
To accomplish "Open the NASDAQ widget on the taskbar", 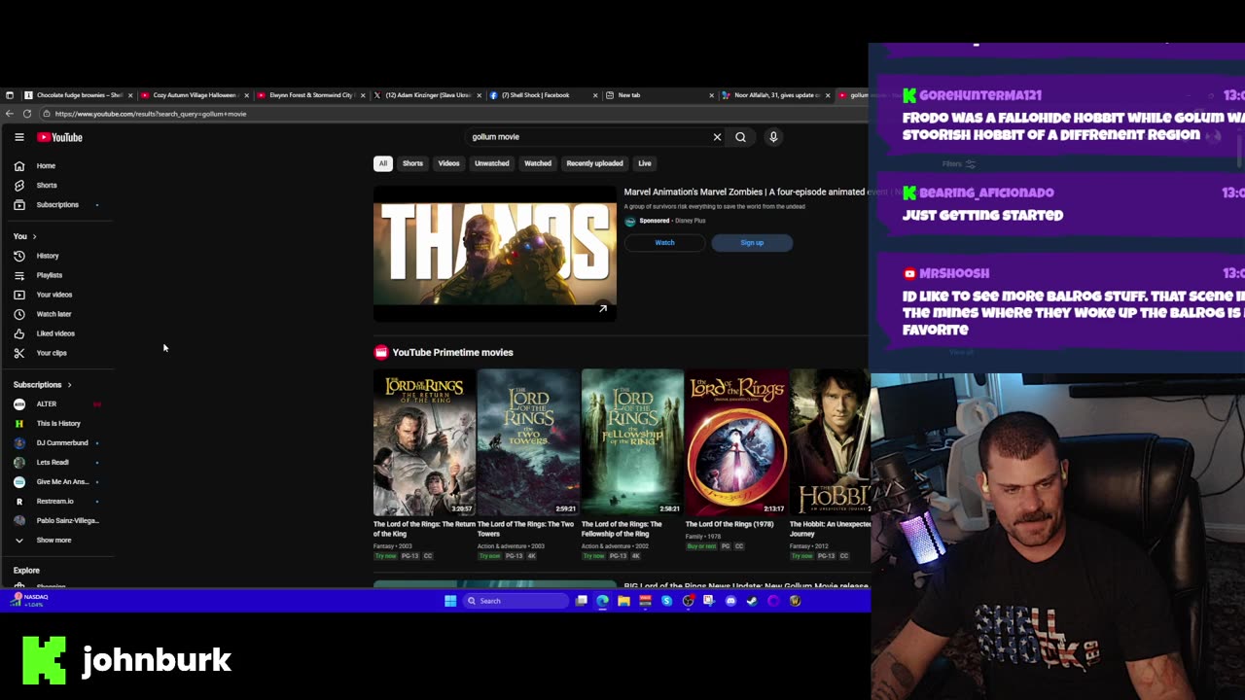I will [x=29, y=601].
